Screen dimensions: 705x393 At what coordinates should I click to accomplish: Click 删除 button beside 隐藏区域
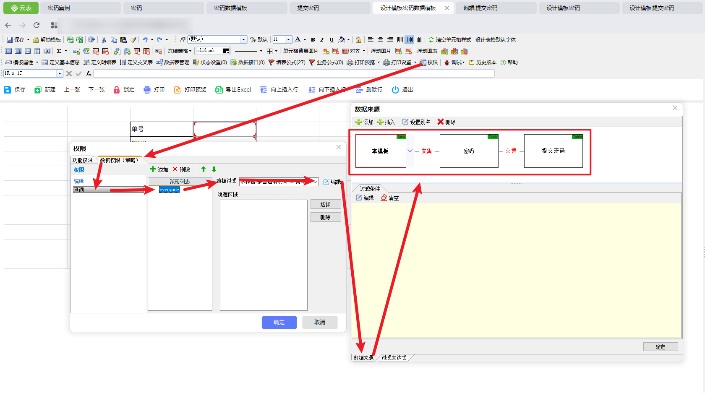326,217
